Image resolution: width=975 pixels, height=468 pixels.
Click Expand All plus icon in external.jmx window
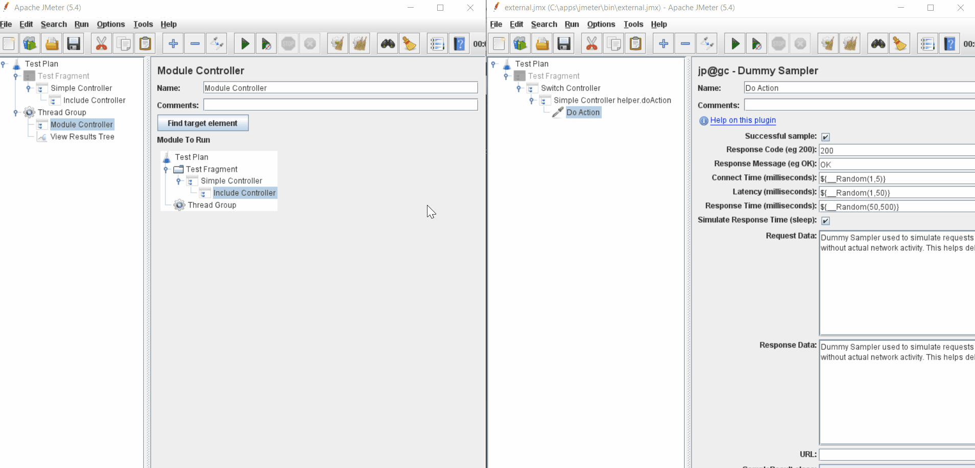point(663,44)
